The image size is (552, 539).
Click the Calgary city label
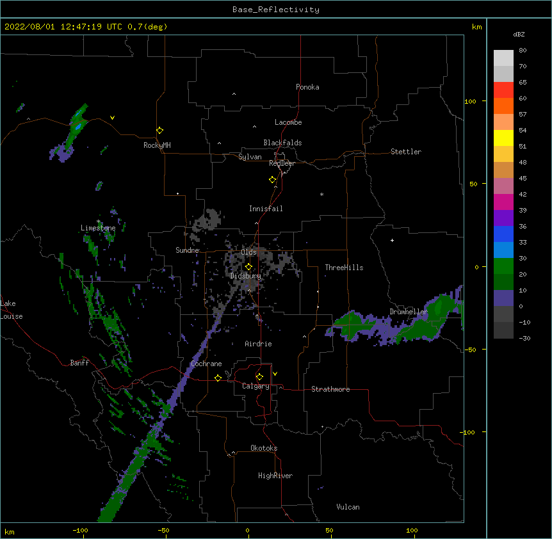[256, 386]
